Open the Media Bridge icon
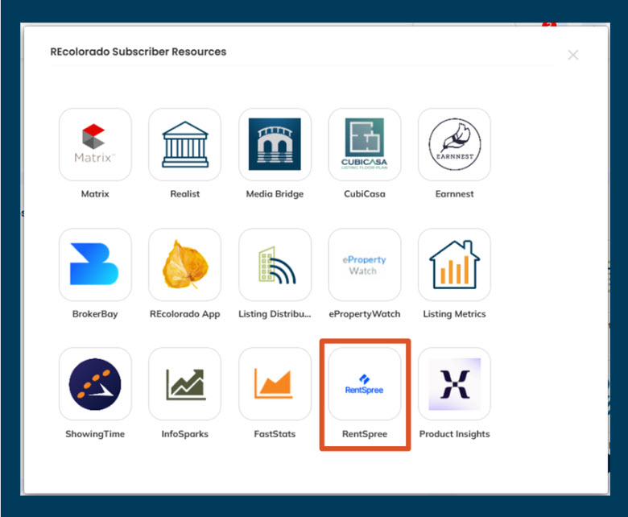The height and width of the screenshot is (517, 628). 275,145
